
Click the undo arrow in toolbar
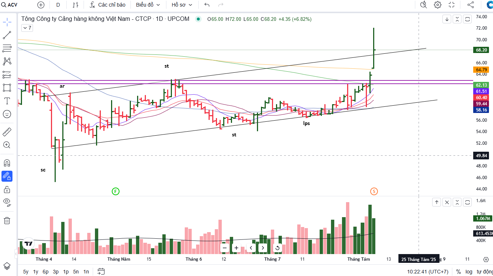click(x=207, y=5)
